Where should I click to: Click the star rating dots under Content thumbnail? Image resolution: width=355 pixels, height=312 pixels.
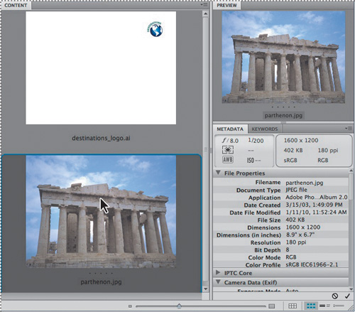point(101,273)
